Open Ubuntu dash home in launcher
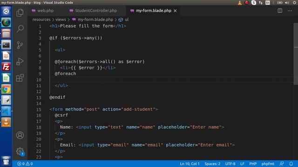 [x=6, y=11]
